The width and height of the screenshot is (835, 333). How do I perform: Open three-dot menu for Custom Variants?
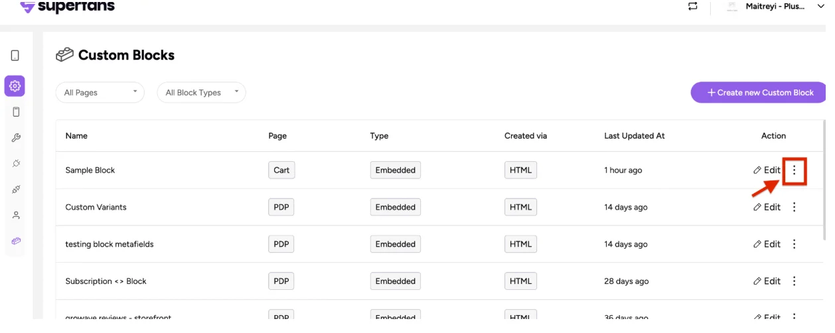click(794, 207)
